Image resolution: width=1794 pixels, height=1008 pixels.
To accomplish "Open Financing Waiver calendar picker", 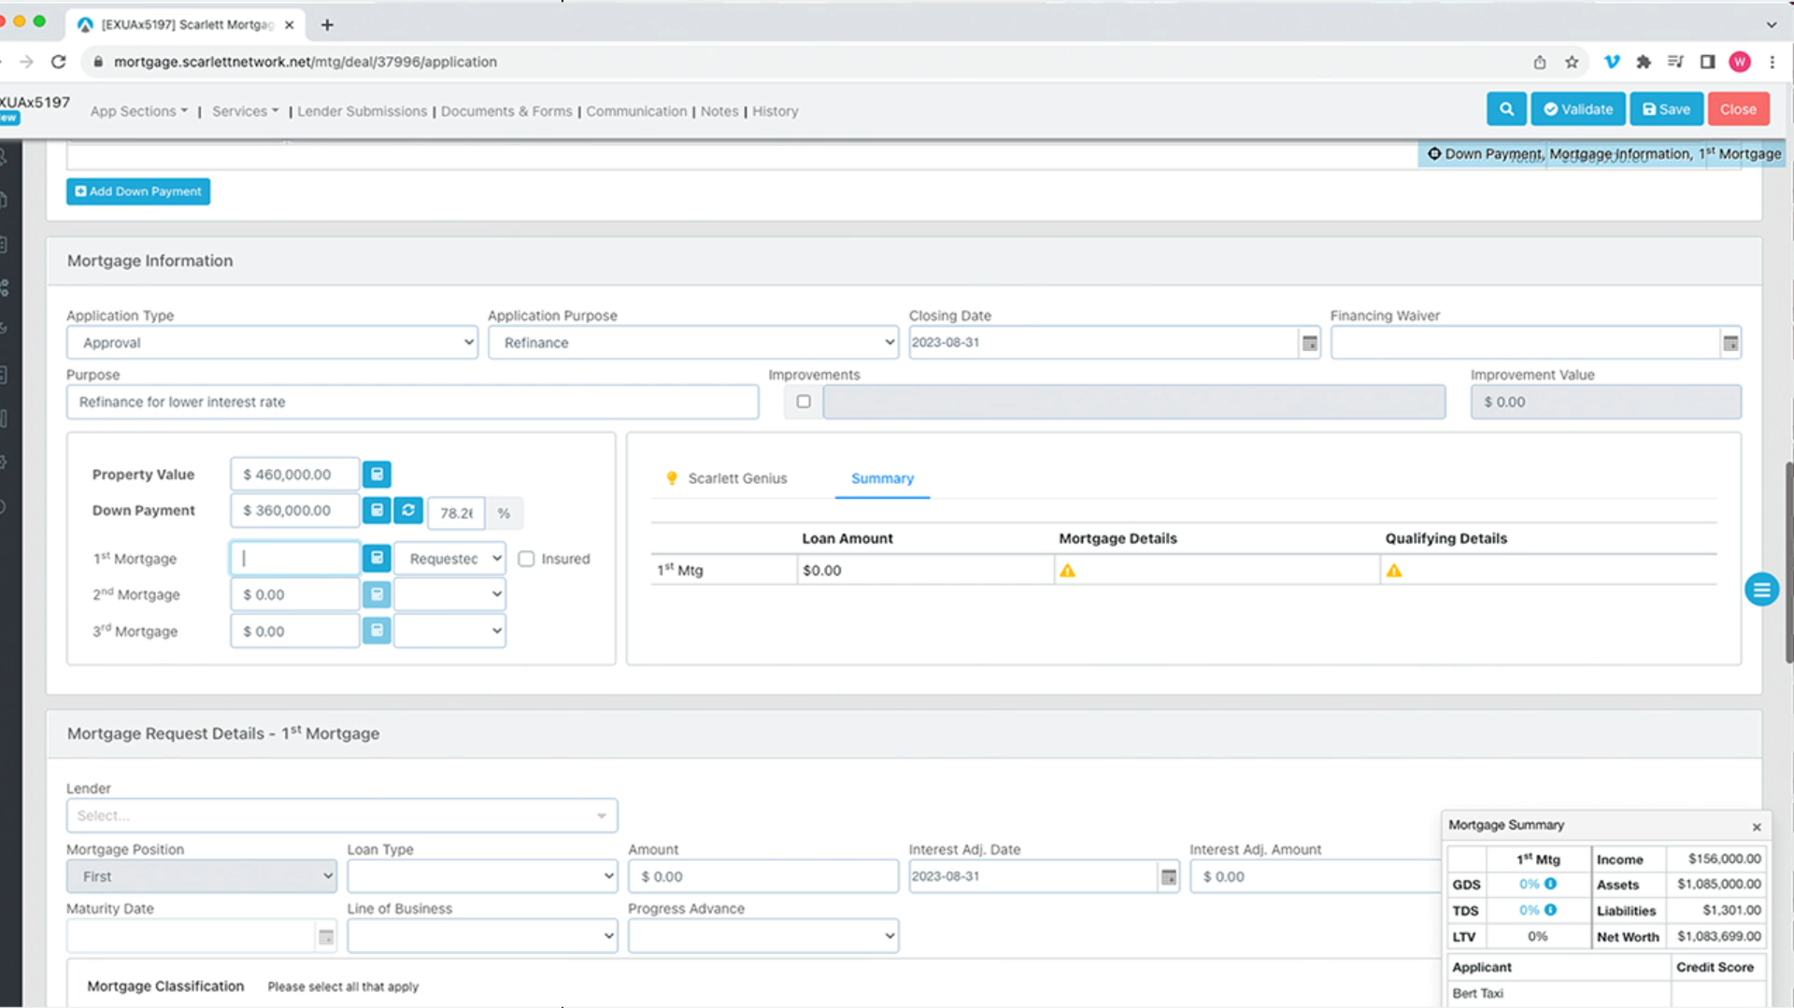I will click(1730, 343).
